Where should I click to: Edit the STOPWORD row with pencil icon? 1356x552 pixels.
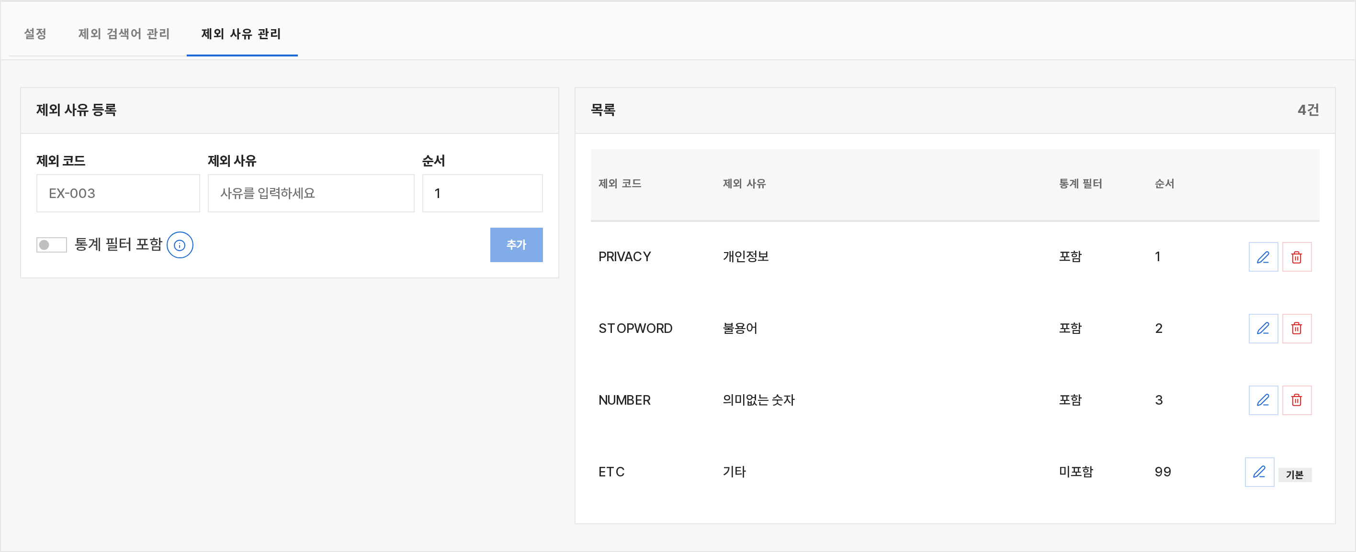coord(1263,329)
